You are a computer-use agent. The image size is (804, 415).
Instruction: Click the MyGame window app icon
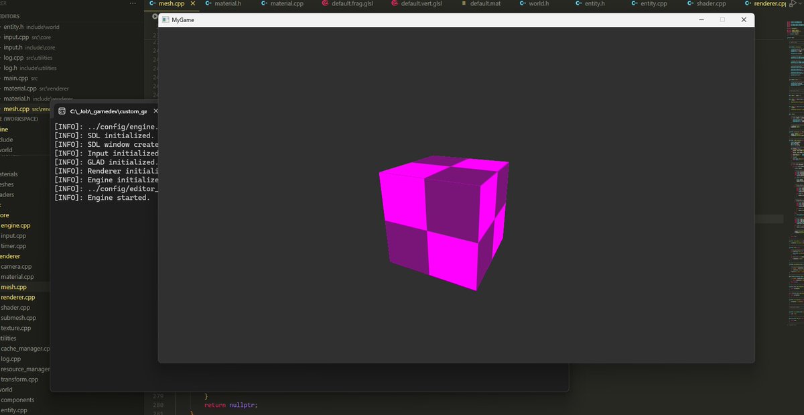point(165,20)
